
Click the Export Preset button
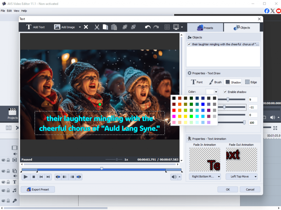(x=37, y=189)
